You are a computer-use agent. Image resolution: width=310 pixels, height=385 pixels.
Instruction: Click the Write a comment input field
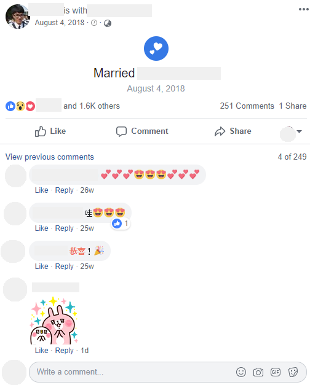pyautogui.click(x=133, y=372)
